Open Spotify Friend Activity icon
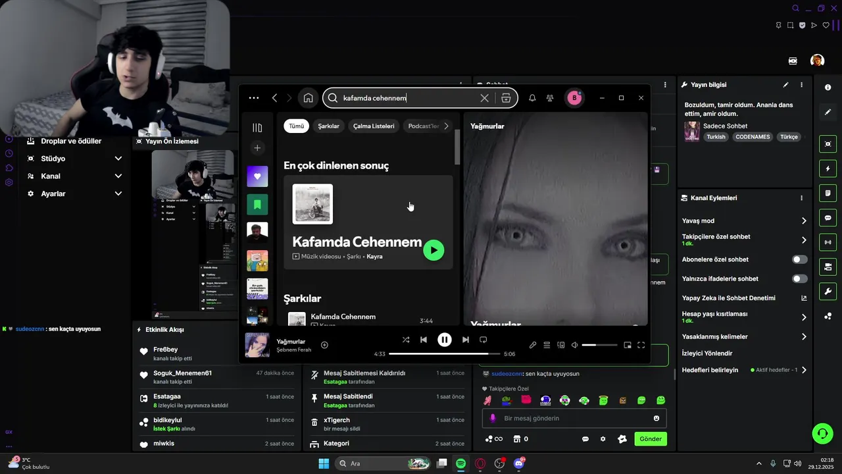This screenshot has width=842, height=474. (x=550, y=98)
